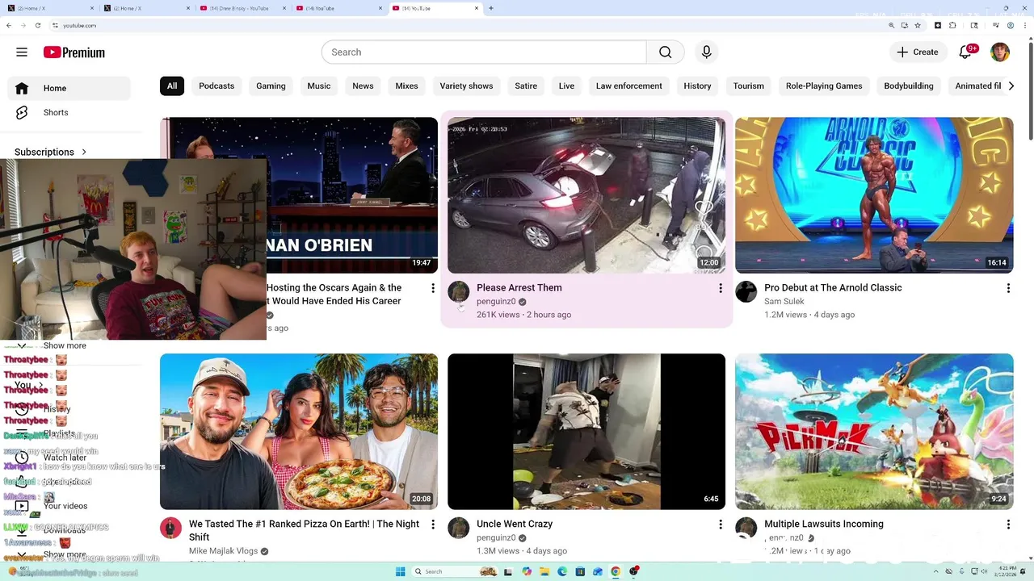Open the YouTube guide hamburger menu

pos(22,52)
